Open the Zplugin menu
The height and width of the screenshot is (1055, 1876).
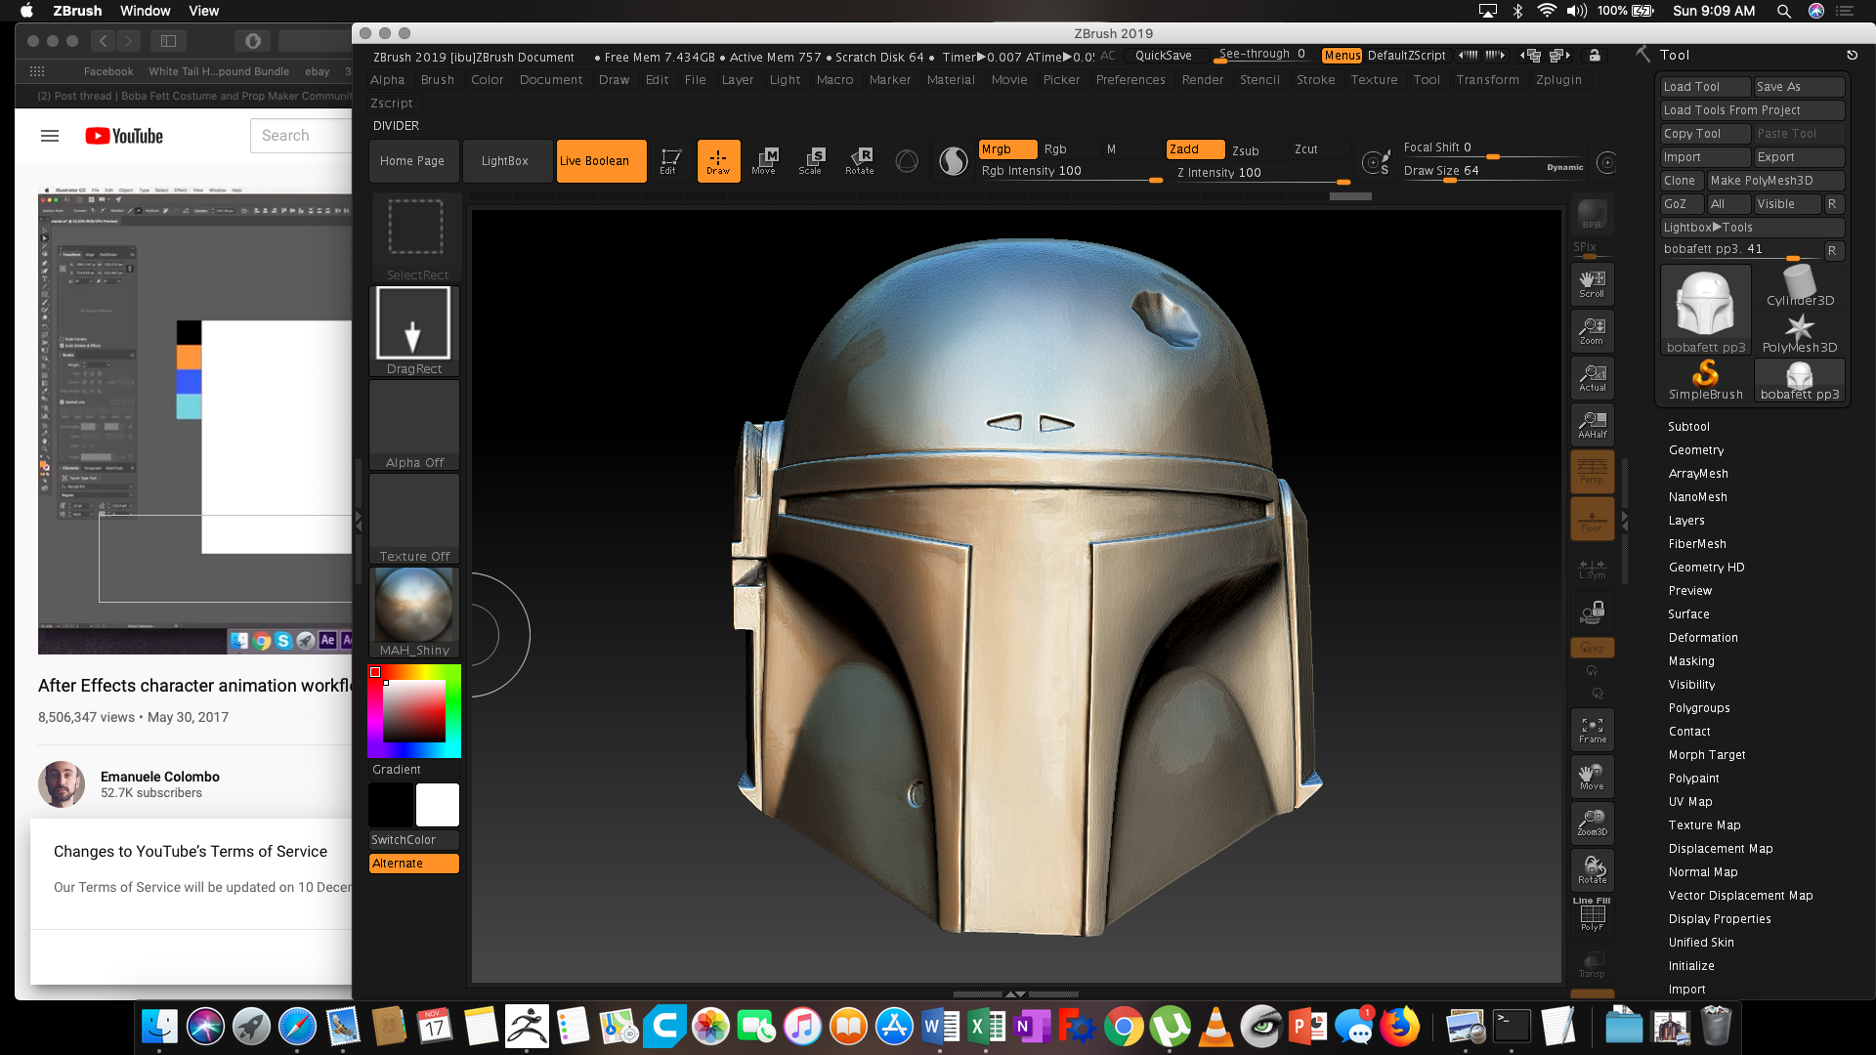pos(1558,80)
